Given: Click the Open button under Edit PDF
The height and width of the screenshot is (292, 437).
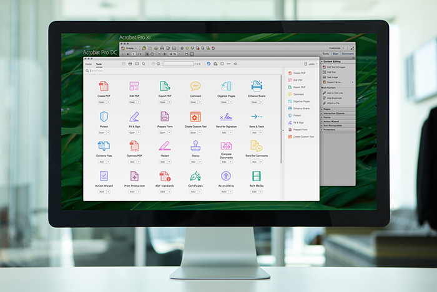Looking at the screenshot, I should (132, 103).
